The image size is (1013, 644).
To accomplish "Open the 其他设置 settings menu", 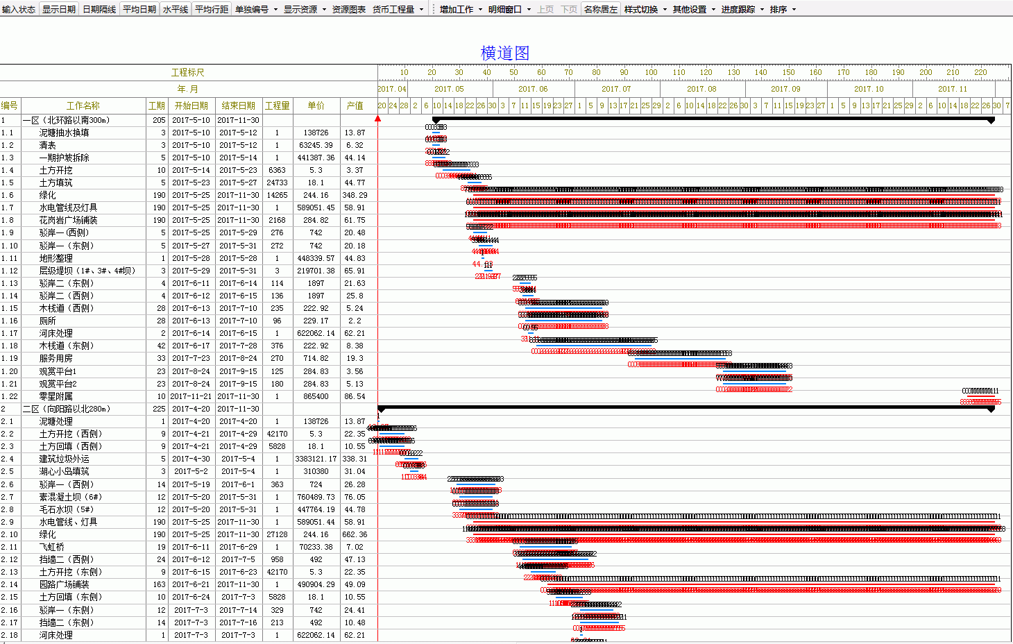I will [694, 9].
